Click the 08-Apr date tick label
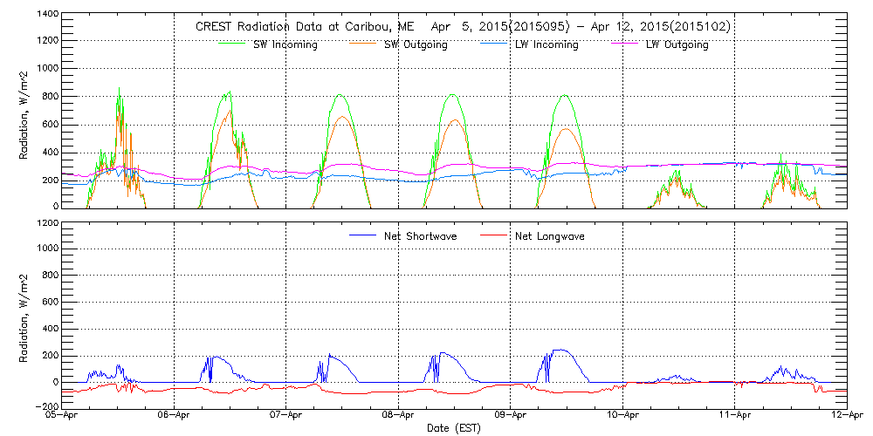Image resolution: width=873 pixels, height=436 pixels. 399,417
